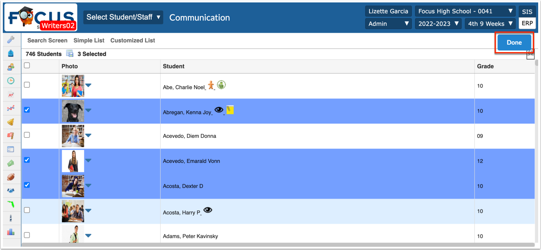The height and width of the screenshot is (250, 541).
Task: Expand photo arrow for Abregan, Kenna Joy
Action: [88, 110]
